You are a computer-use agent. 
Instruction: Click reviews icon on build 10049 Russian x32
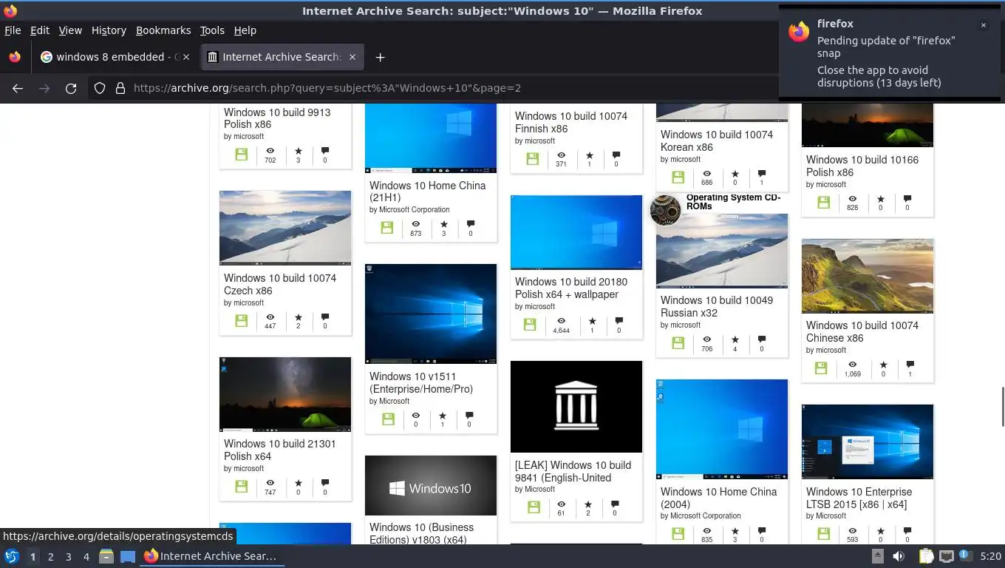point(762,339)
